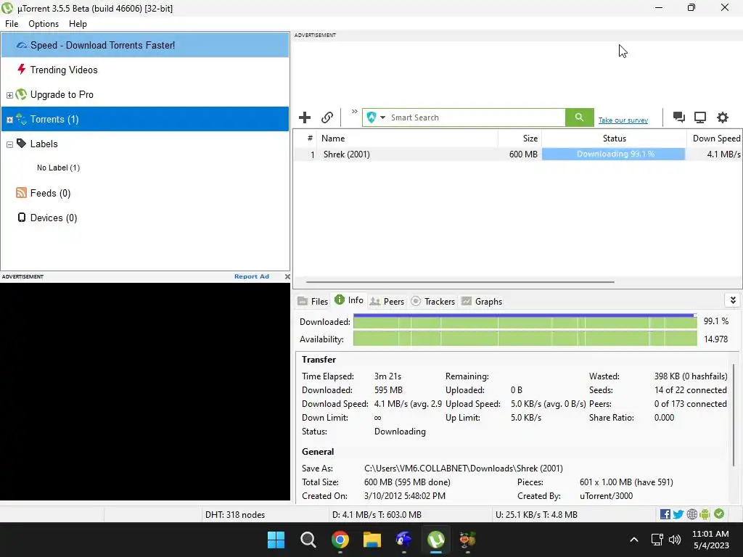Image resolution: width=743 pixels, height=557 pixels.
Task: Click the Add Torrent from URL link icon
Action: pos(327,117)
